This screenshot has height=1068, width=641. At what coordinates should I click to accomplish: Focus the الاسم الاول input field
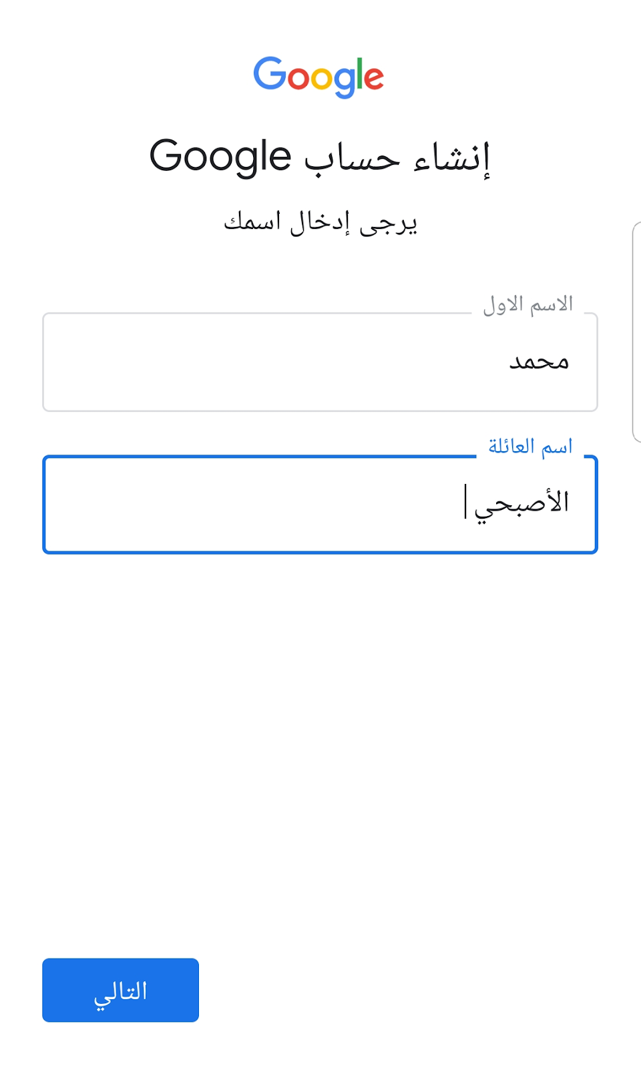click(x=320, y=362)
